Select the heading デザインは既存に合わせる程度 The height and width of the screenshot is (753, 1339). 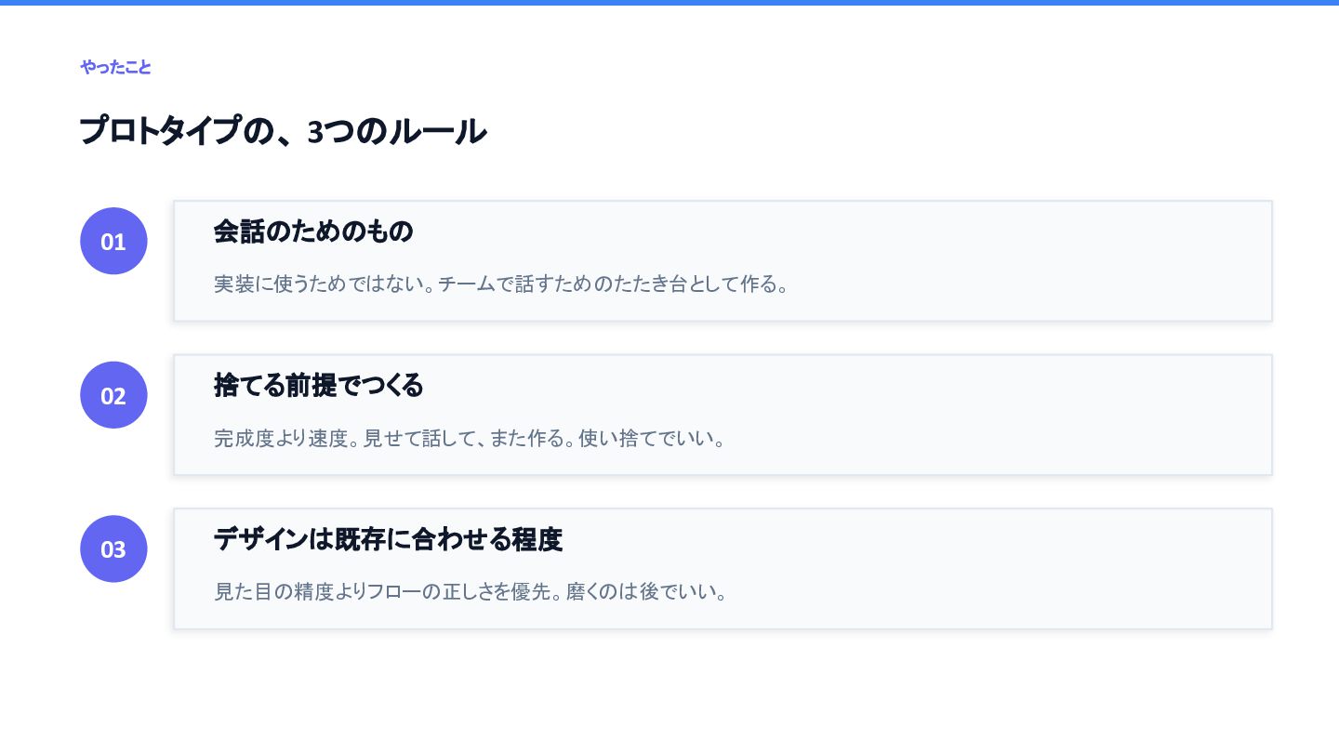click(x=389, y=539)
